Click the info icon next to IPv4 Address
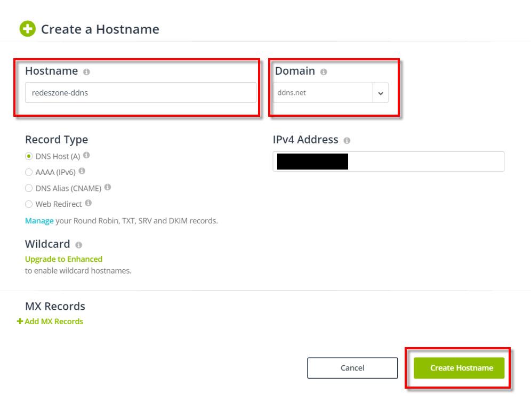 coord(347,141)
